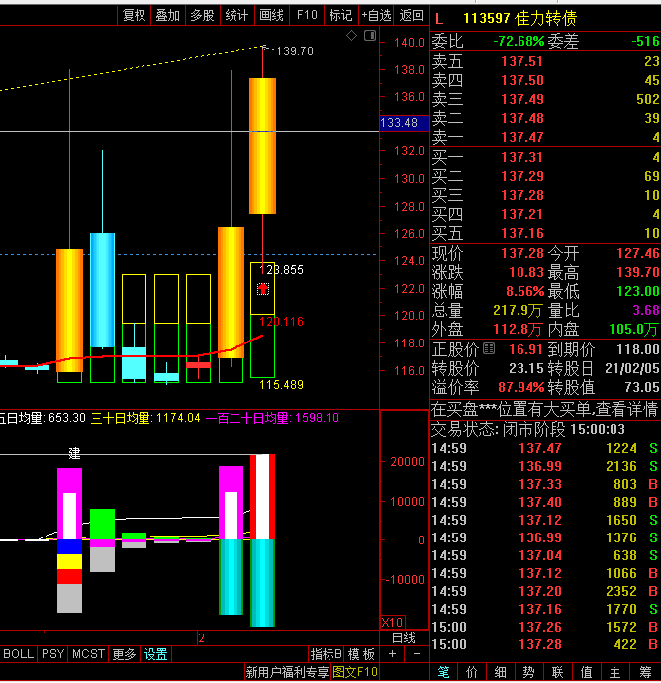Toggle the side panel layout icon
The image size is (661, 683).
tap(370, 36)
